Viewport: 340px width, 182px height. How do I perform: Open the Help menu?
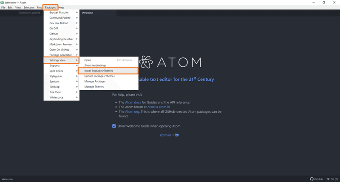point(61,7)
